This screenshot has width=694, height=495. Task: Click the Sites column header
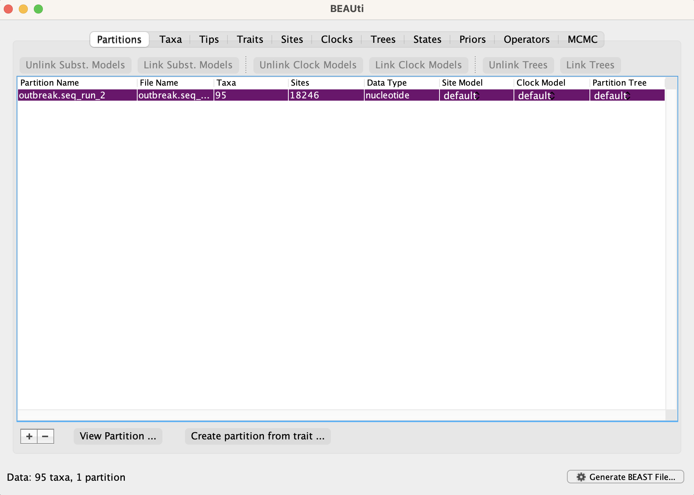pyautogui.click(x=326, y=83)
